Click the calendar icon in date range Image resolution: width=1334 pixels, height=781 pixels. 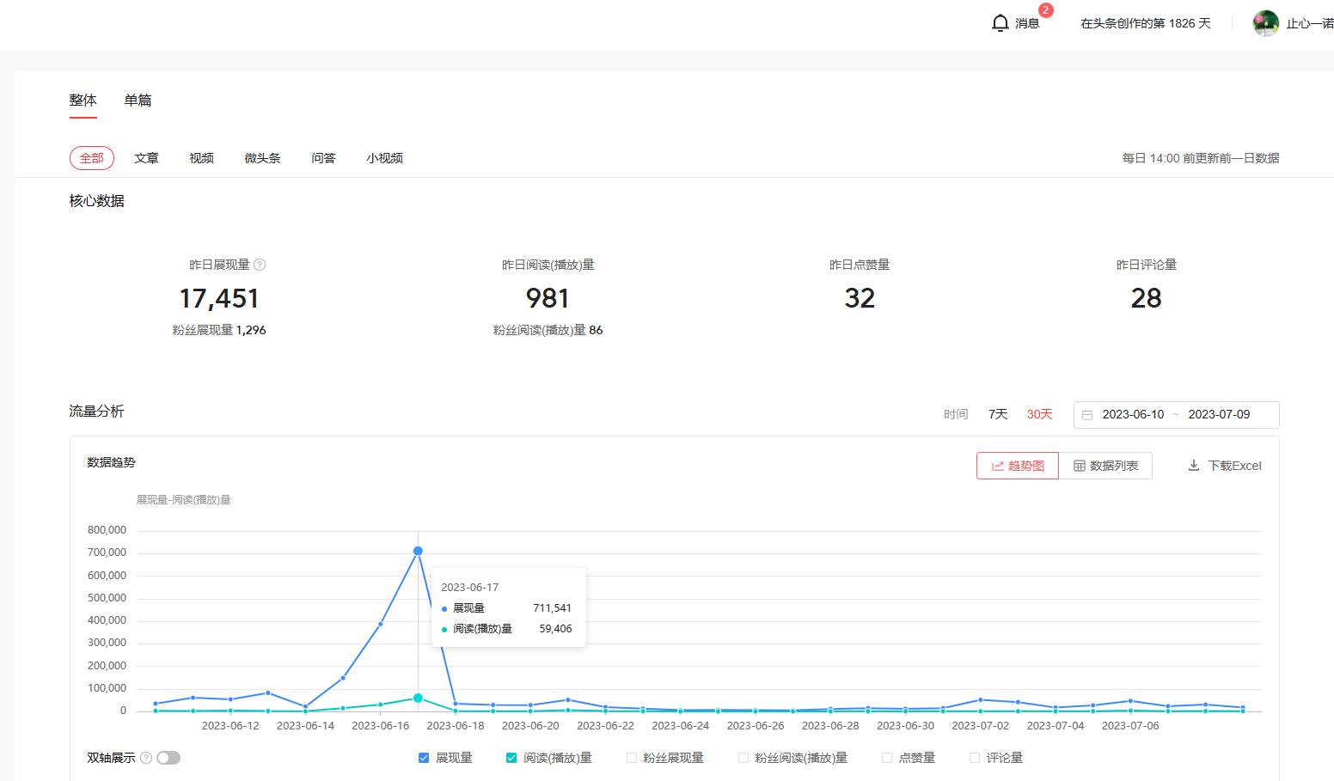tap(1087, 415)
